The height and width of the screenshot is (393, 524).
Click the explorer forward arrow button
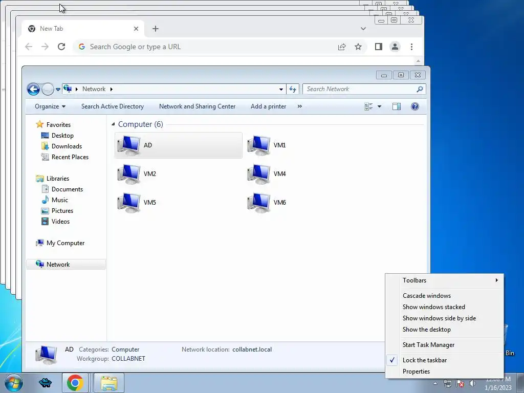tap(48, 89)
